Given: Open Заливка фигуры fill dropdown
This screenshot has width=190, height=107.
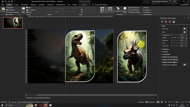Looking at the screenshot, I should pyautogui.click(x=134, y=7).
